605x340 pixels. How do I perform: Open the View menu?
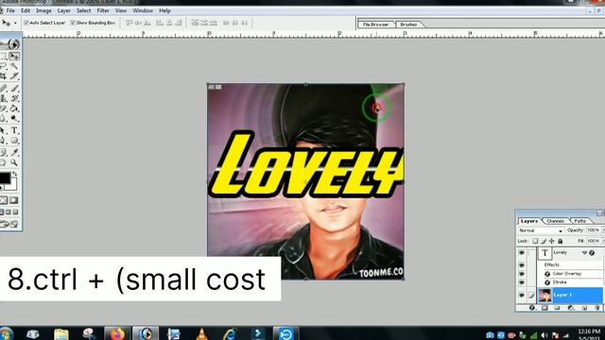tap(121, 10)
